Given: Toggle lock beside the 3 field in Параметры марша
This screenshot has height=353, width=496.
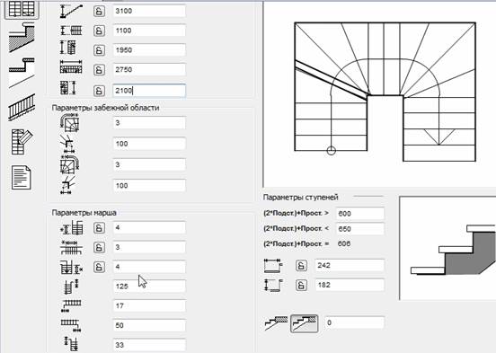Looking at the screenshot, I should [99, 247].
